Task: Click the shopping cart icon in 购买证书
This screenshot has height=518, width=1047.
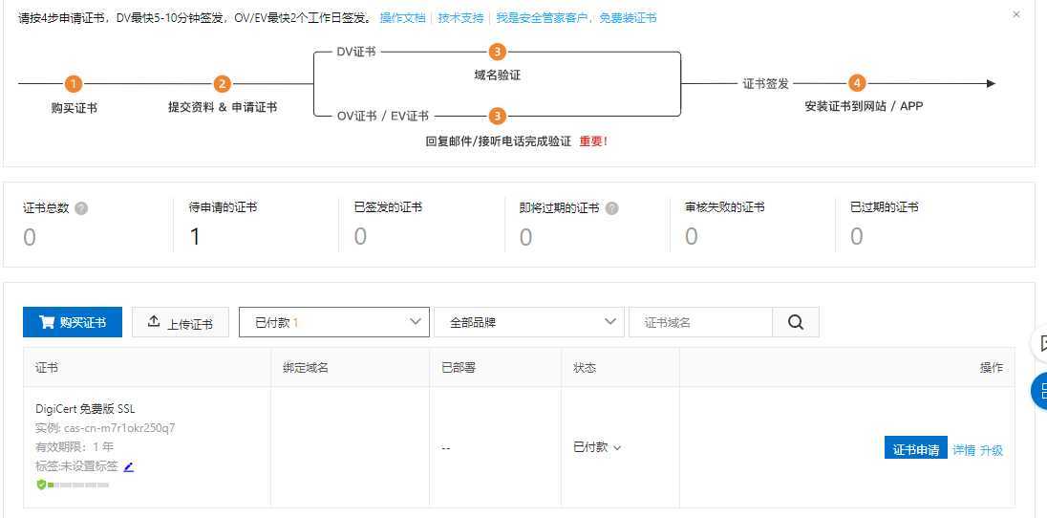Action: 47,322
